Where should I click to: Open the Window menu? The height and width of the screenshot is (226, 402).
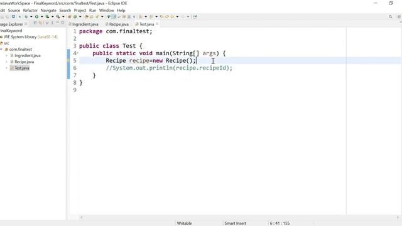point(106,11)
